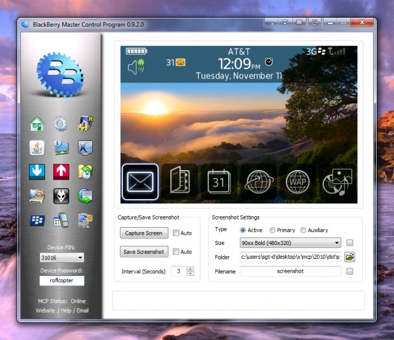Click the Save Screenshot button
This screenshot has width=394, height=340.
pos(144,251)
